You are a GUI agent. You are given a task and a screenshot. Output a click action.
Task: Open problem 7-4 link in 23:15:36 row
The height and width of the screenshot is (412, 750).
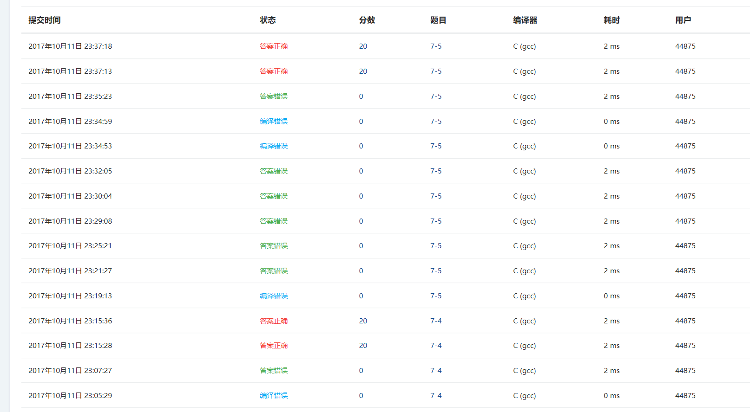[x=436, y=321]
